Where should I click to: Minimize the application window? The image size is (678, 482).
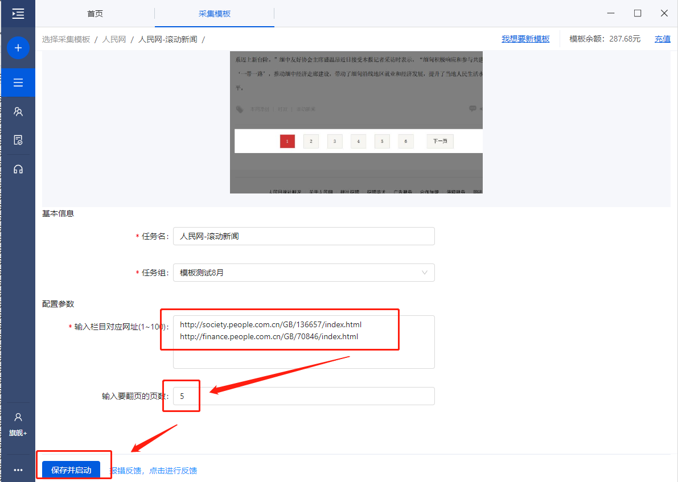tap(611, 14)
